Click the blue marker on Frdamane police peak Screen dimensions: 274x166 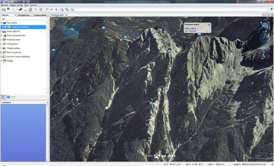coord(199,35)
